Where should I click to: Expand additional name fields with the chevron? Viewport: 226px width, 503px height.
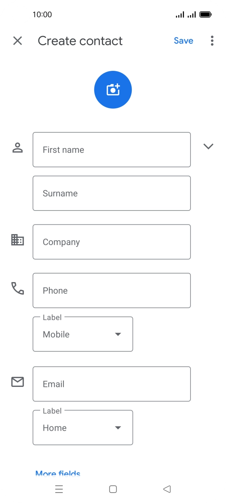208,146
